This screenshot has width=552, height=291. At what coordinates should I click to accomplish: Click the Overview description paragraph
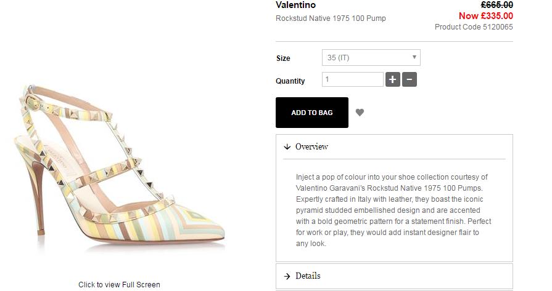[393, 210]
